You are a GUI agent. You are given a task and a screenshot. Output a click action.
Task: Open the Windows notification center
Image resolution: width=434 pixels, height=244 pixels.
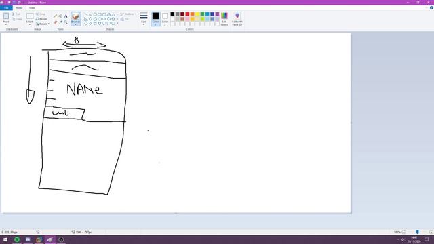[x=427, y=239]
